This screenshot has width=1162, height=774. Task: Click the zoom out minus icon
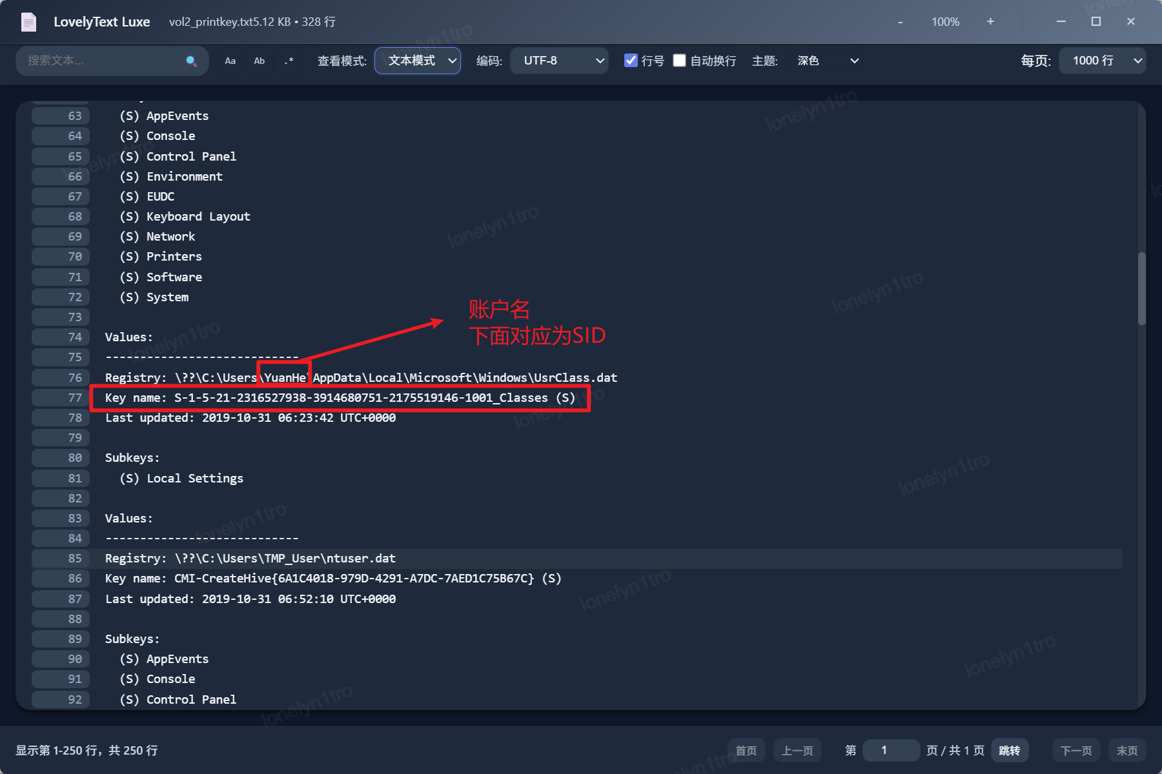(x=900, y=22)
